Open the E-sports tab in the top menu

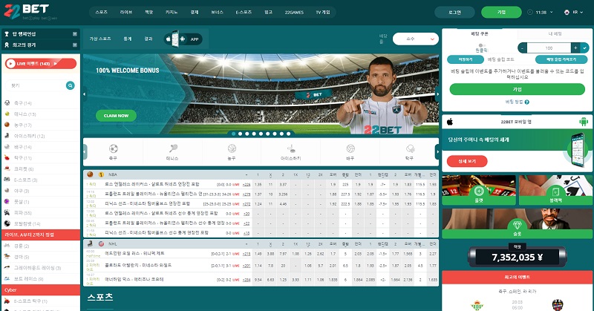[244, 12]
